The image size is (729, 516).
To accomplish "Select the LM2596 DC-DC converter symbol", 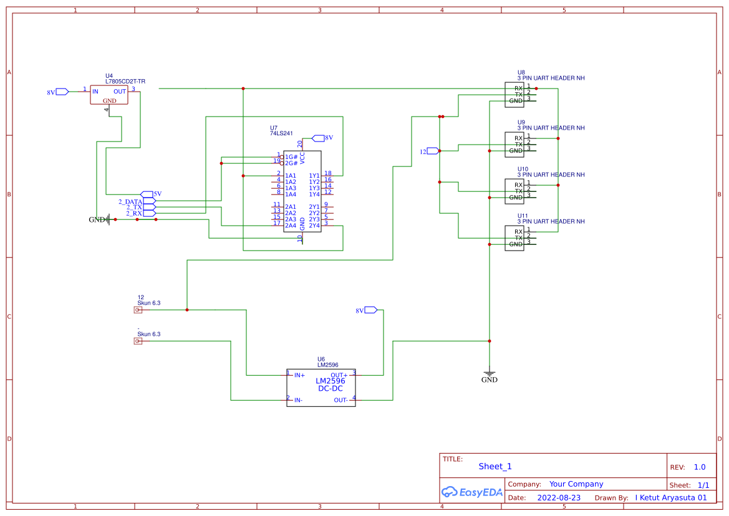I will 321,386.
